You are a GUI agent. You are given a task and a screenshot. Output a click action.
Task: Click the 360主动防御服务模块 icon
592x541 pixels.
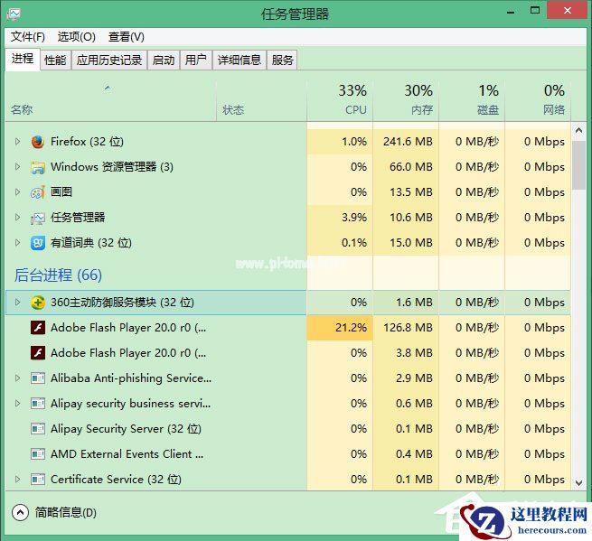[38, 303]
